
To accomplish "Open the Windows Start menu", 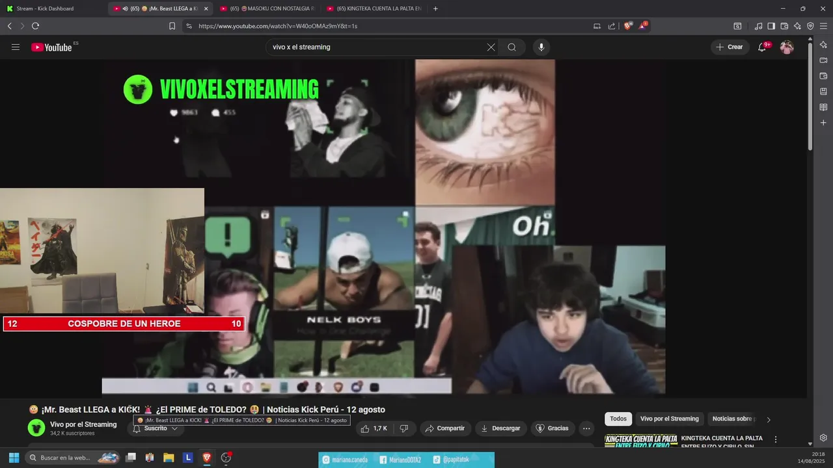I will point(13,458).
